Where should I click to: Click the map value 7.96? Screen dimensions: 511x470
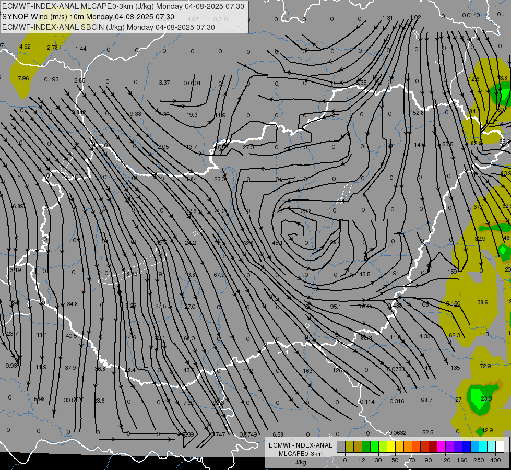click(x=23, y=79)
